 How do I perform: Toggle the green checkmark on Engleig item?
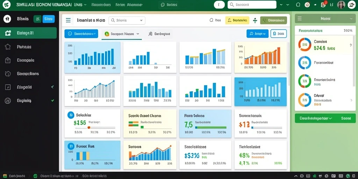pos(52,100)
